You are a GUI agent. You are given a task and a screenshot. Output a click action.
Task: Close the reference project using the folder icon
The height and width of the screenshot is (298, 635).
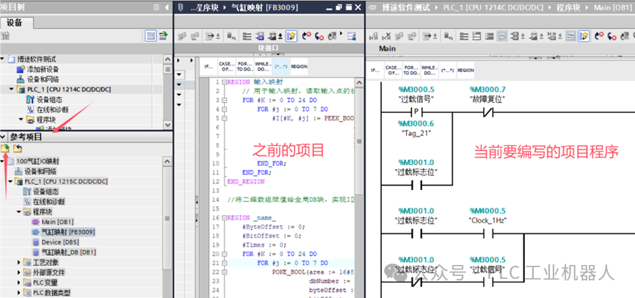[18, 148]
